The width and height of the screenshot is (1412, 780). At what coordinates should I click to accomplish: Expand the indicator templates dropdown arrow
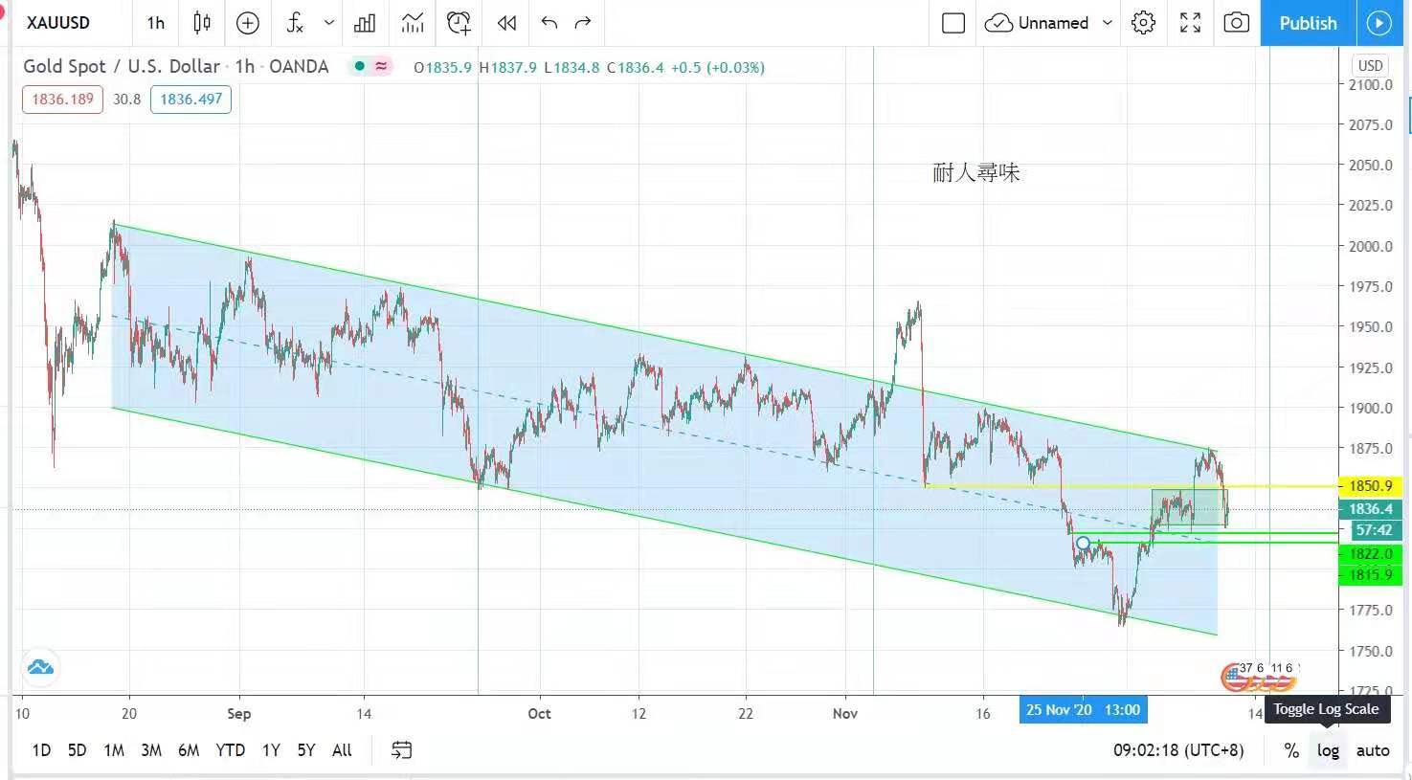point(328,23)
